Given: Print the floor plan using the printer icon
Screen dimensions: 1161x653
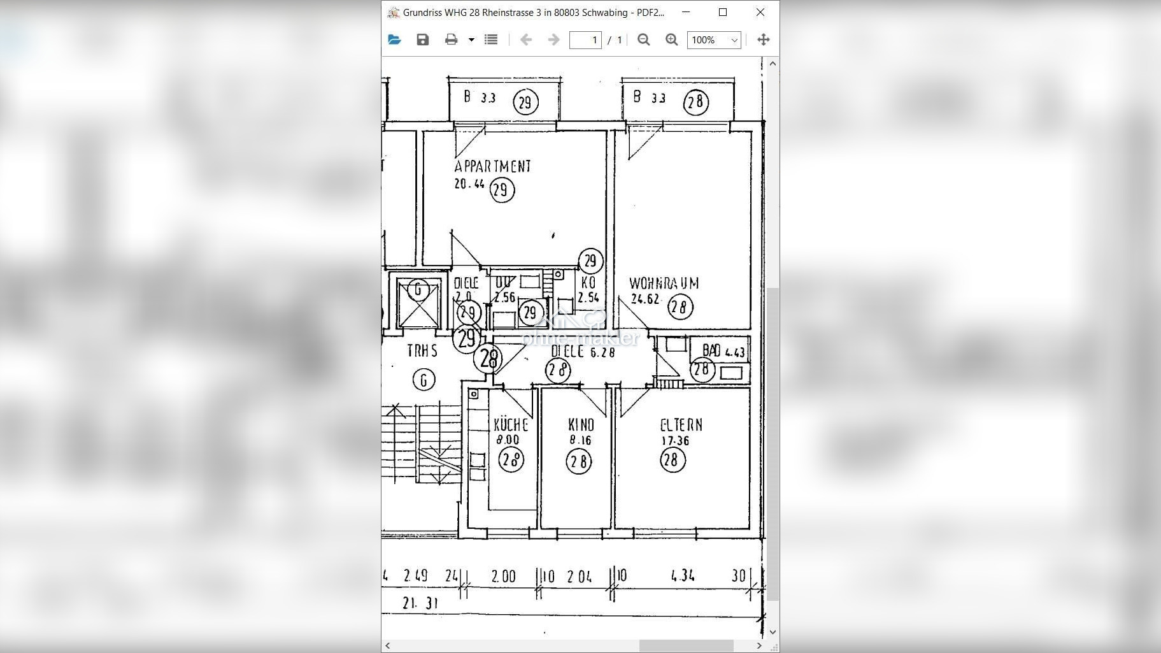Looking at the screenshot, I should point(451,39).
